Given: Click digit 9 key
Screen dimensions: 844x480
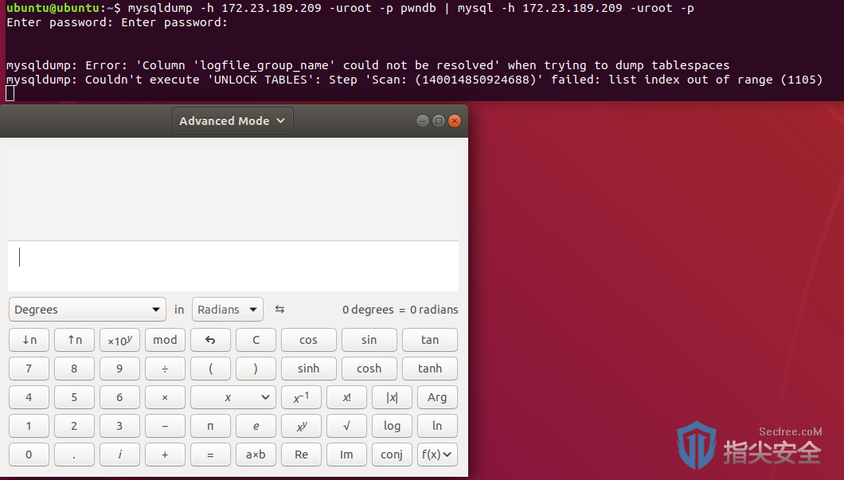Looking at the screenshot, I should 119,368.
